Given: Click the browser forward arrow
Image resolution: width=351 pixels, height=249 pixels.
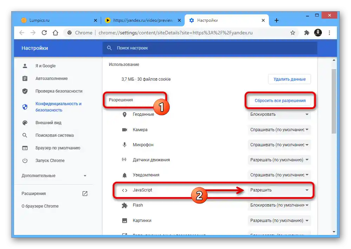Looking at the screenshot, I should pos(33,33).
